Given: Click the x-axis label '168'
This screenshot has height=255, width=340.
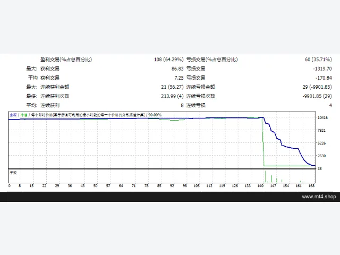Looking at the screenshot, I should point(312,186).
